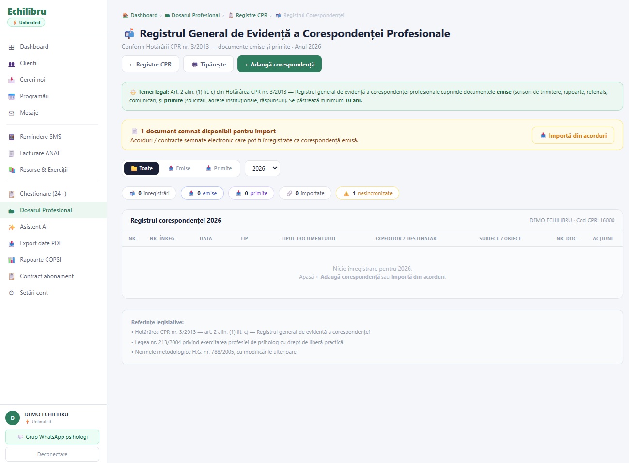Open the year 2026 dropdown
The height and width of the screenshot is (463, 629).
tap(262, 168)
